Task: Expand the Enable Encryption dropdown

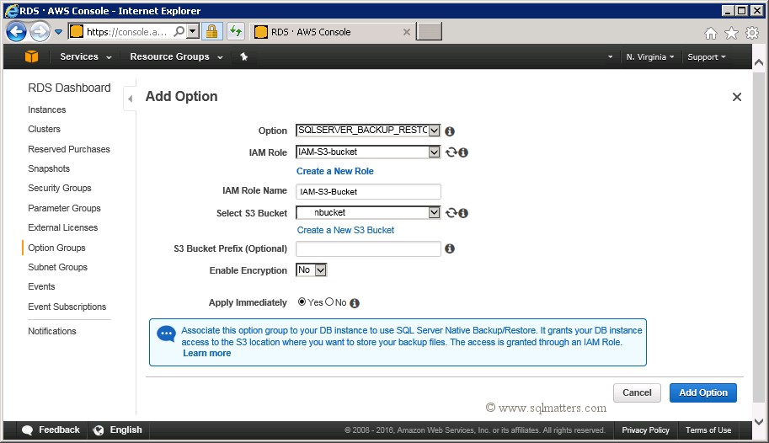Action: click(x=320, y=270)
